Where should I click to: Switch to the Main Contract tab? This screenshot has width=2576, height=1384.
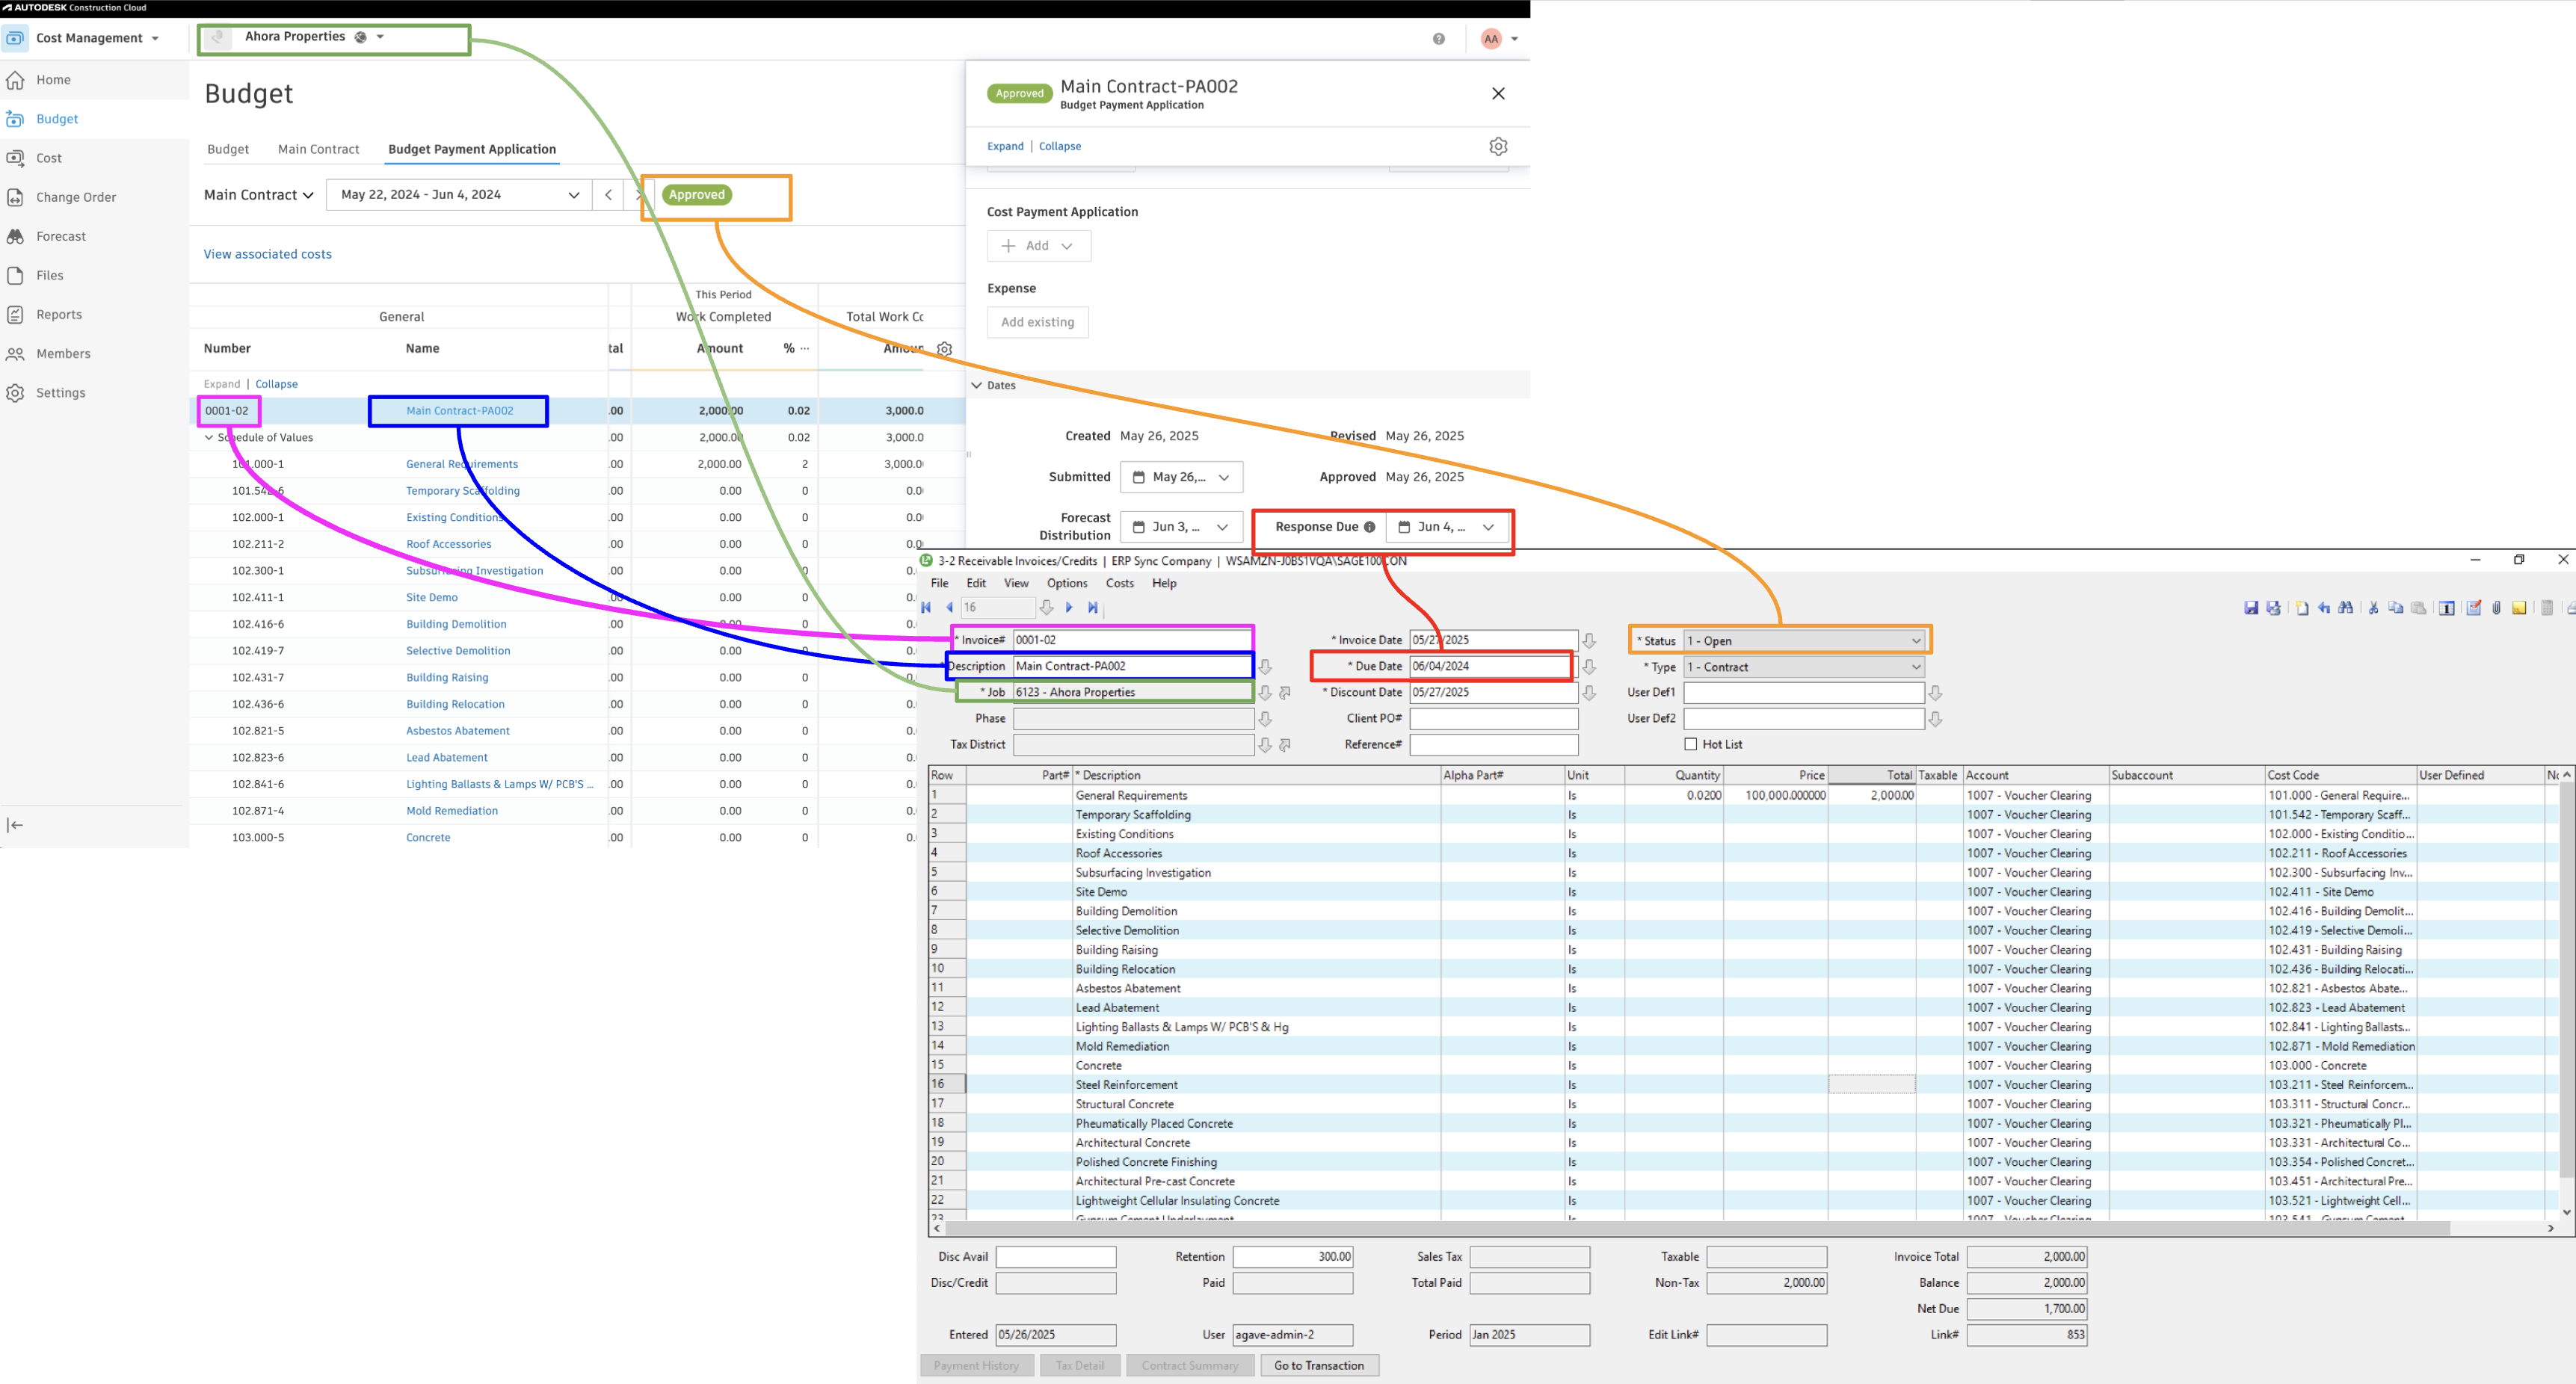coord(318,149)
